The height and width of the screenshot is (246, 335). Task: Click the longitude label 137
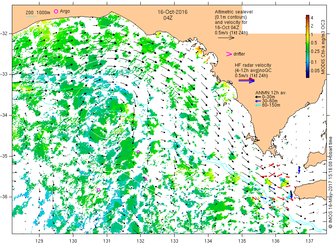[x=309, y=241]
